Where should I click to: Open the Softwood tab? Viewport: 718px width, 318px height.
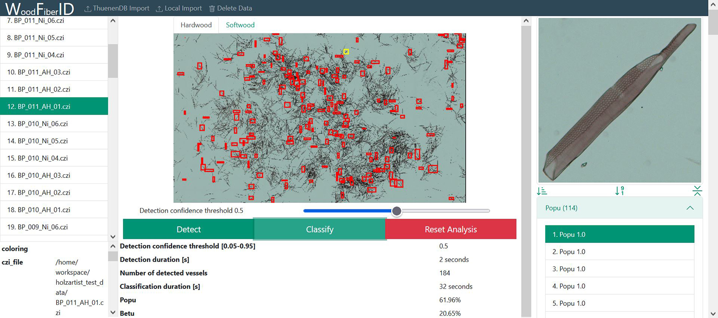click(240, 25)
